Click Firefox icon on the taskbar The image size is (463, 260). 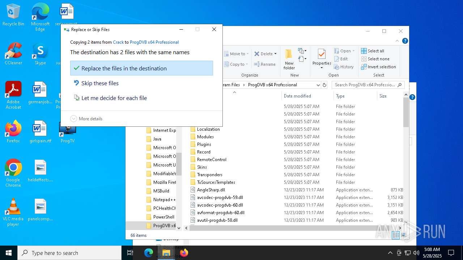[184, 253]
